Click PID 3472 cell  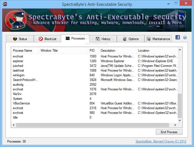click(93, 66)
